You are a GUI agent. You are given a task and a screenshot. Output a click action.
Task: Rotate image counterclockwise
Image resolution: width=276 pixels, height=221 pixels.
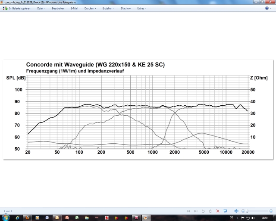coord(203,211)
